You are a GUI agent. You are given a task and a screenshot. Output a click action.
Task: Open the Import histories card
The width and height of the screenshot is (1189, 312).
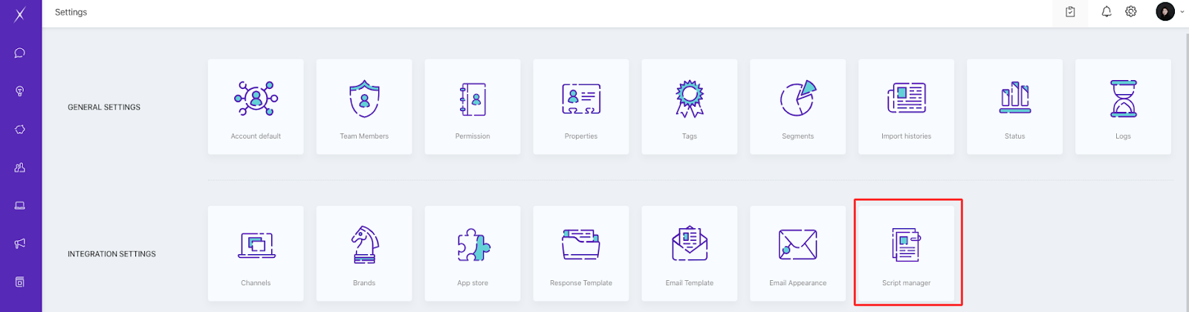click(x=907, y=107)
